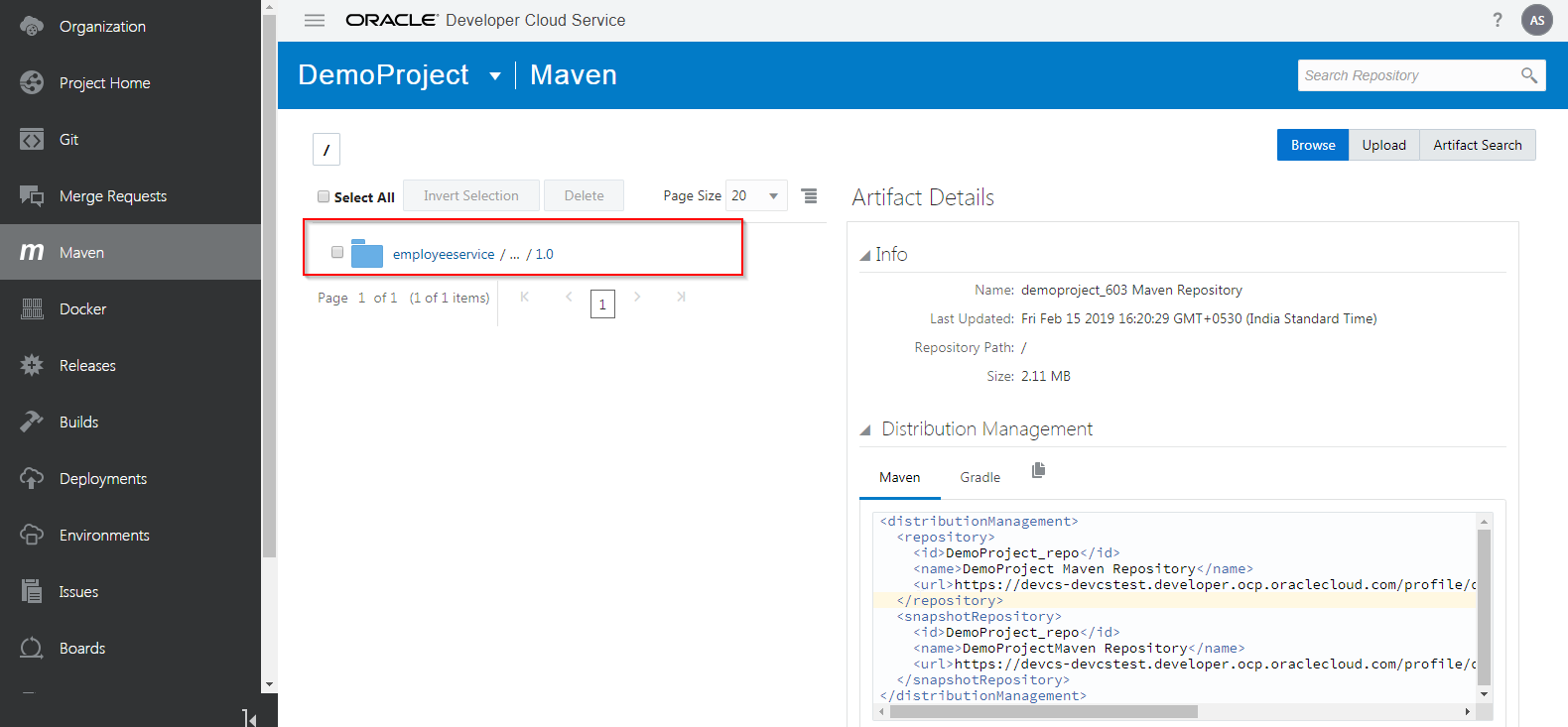Open the help question mark icon
The image size is (1568, 727).
point(1498,20)
